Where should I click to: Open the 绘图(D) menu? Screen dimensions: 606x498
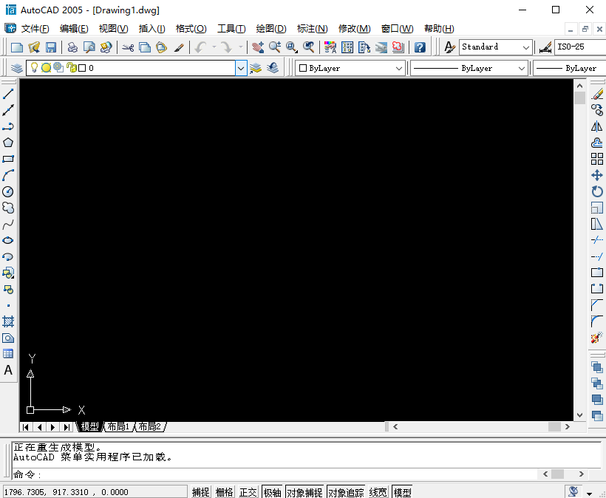click(x=270, y=29)
